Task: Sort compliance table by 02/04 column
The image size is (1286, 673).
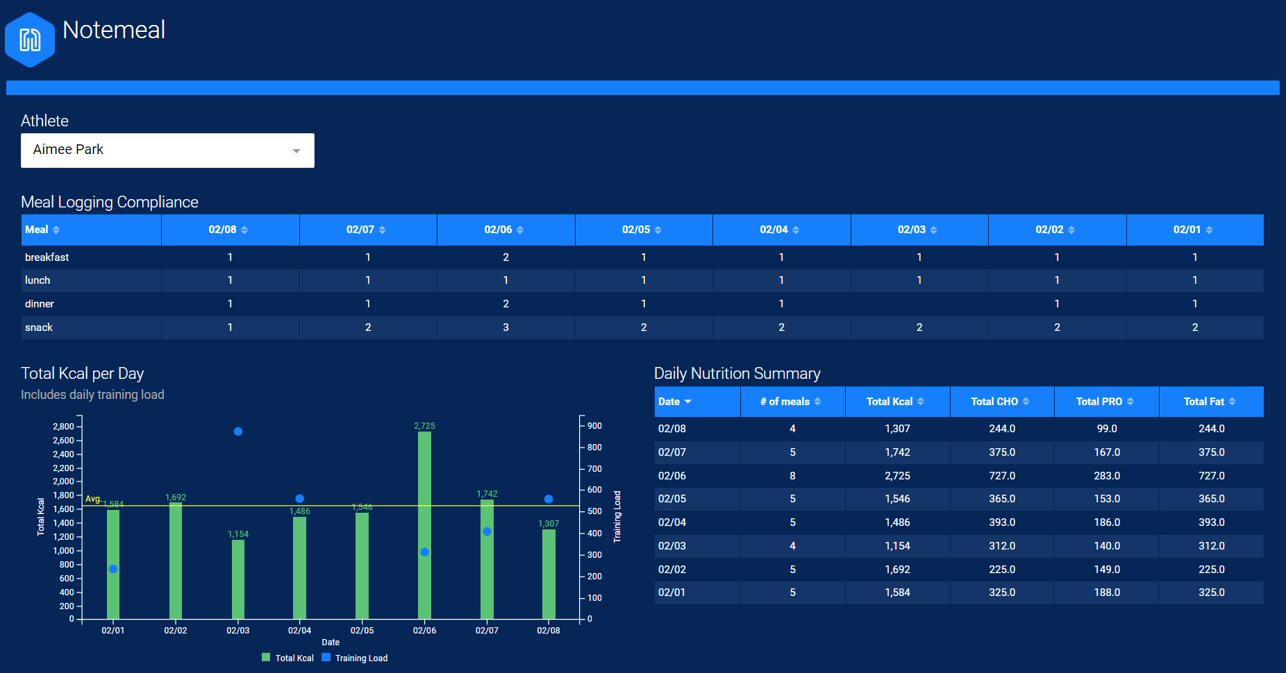Action: pyautogui.click(x=780, y=230)
